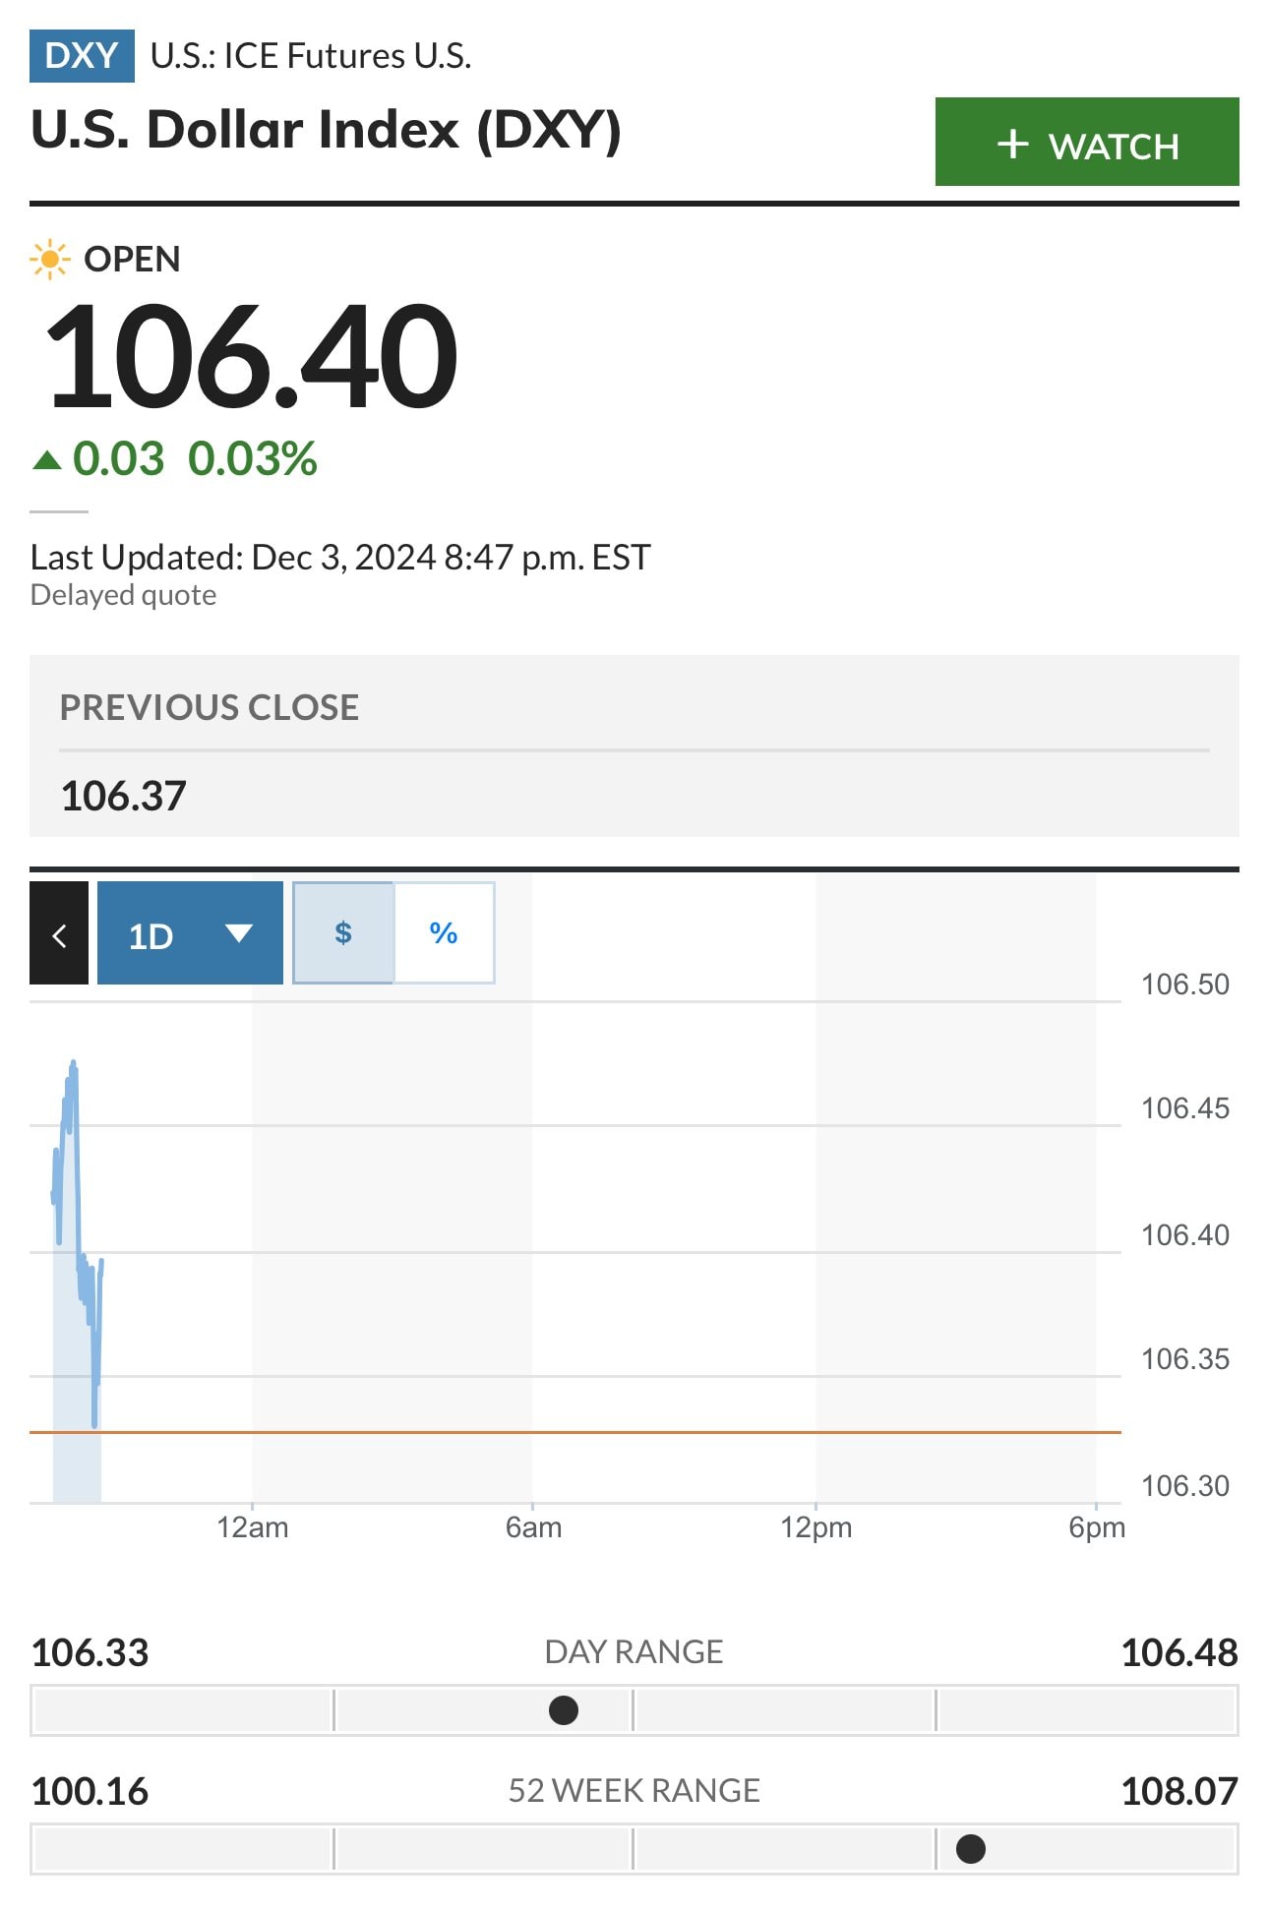Viewport: 1269px width, 1911px height.
Task: Click the dropdown arrow next to 1D
Action: [239, 932]
